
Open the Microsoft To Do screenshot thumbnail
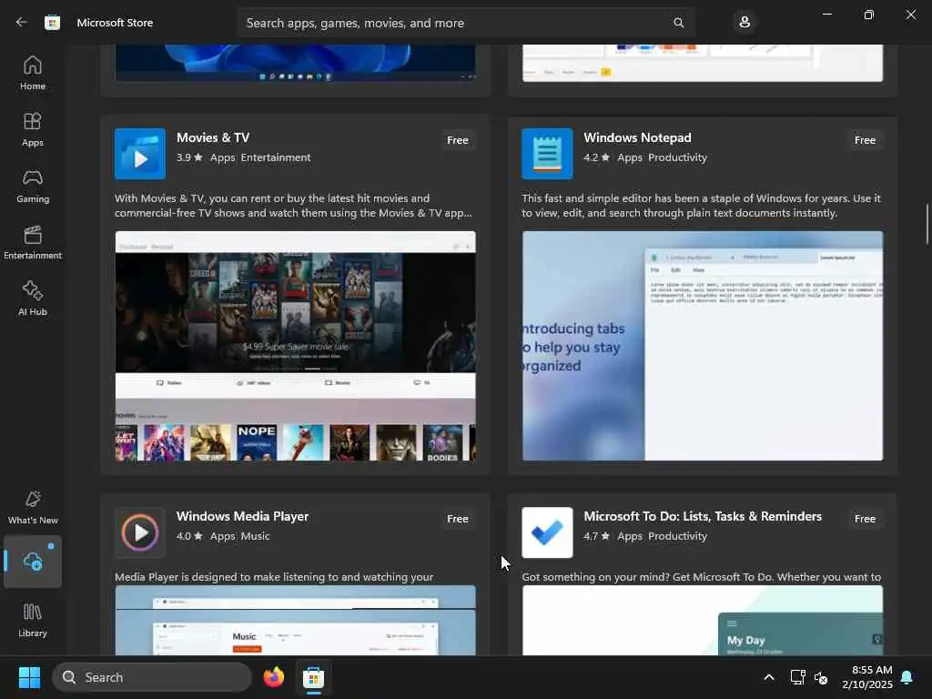click(703, 620)
